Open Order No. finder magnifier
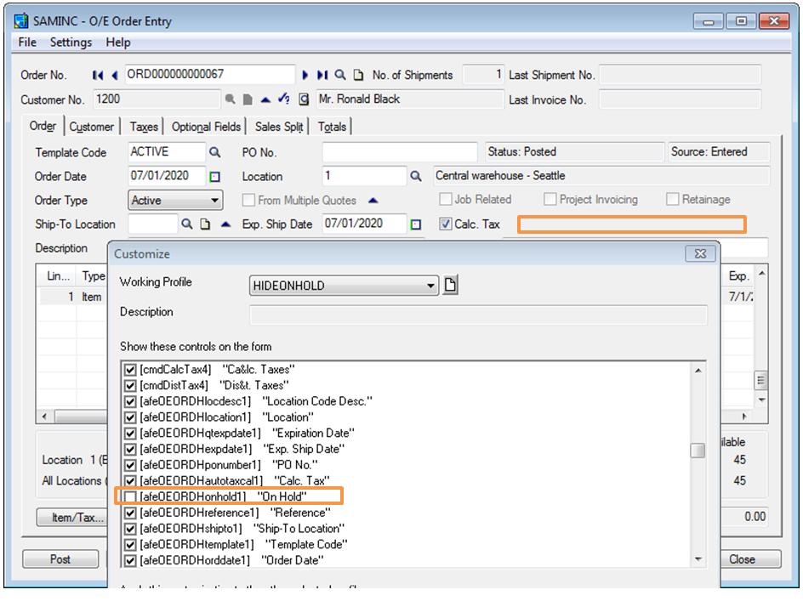Screen dimensions: 803x601 (340, 76)
